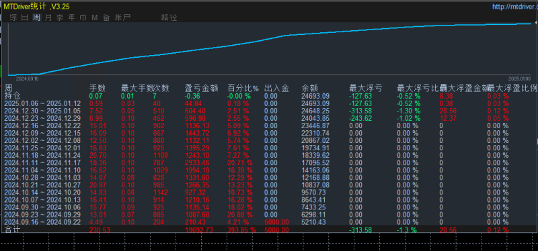Click the 百分比% column header
The height and width of the screenshot is (251, 538).
pos(243,89)
